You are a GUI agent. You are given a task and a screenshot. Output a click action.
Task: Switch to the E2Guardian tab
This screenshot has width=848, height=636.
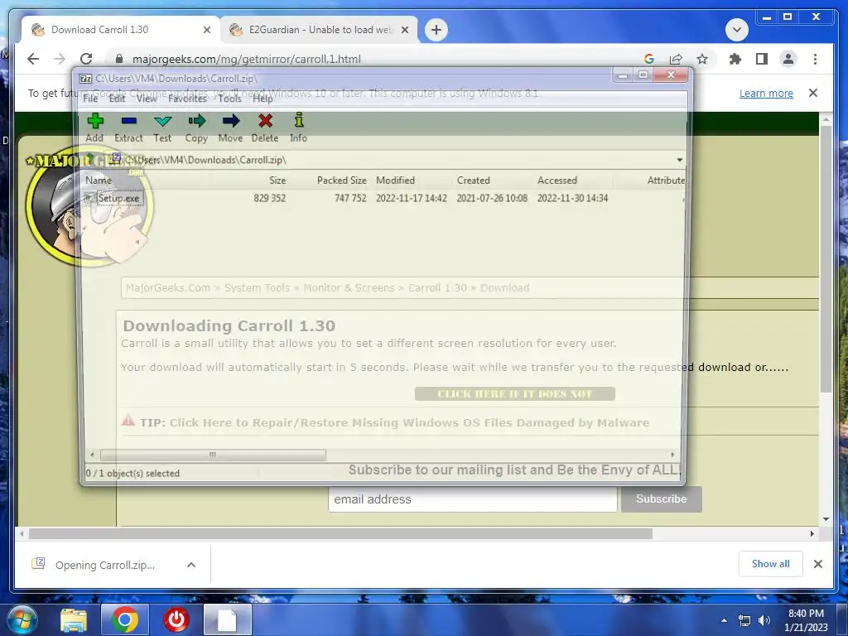(319, 30)
